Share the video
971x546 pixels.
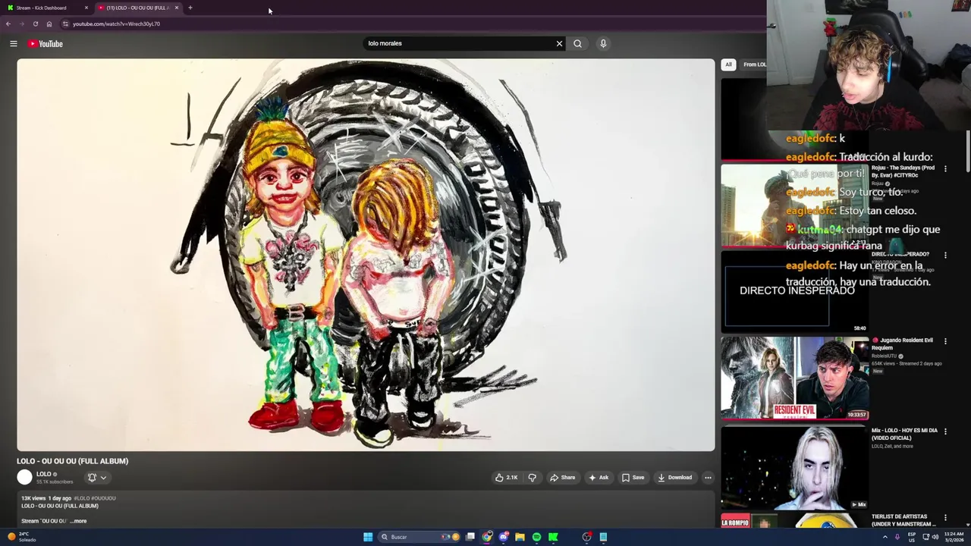tap(562, 477)
